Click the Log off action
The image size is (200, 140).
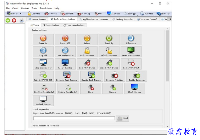point(43,52)
